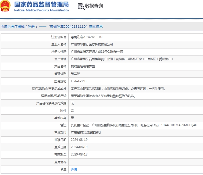Click the 型号规格 label
Image resolution: width=203 pixels, height=175 pixels.
pos(60,81)
